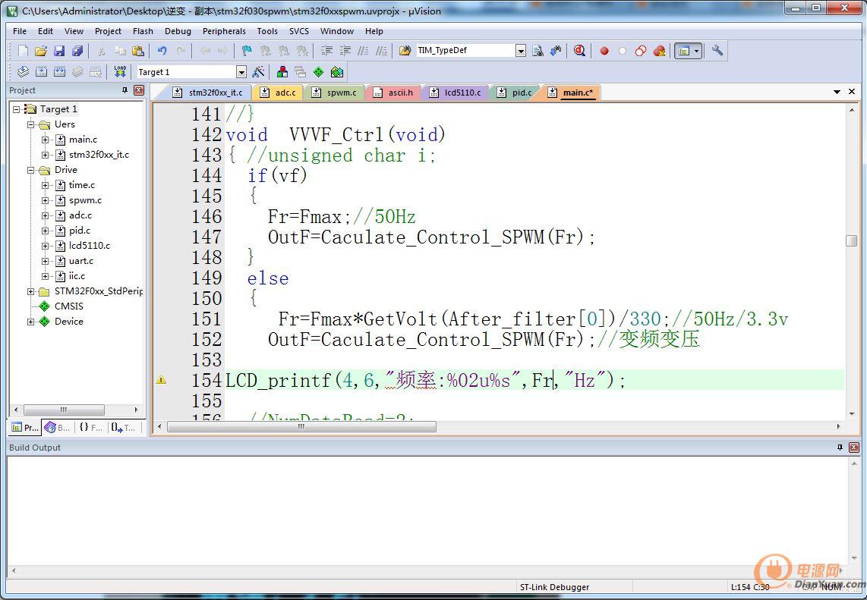
Task: Kill all breakpoints icon
Action: click(658, 51)
